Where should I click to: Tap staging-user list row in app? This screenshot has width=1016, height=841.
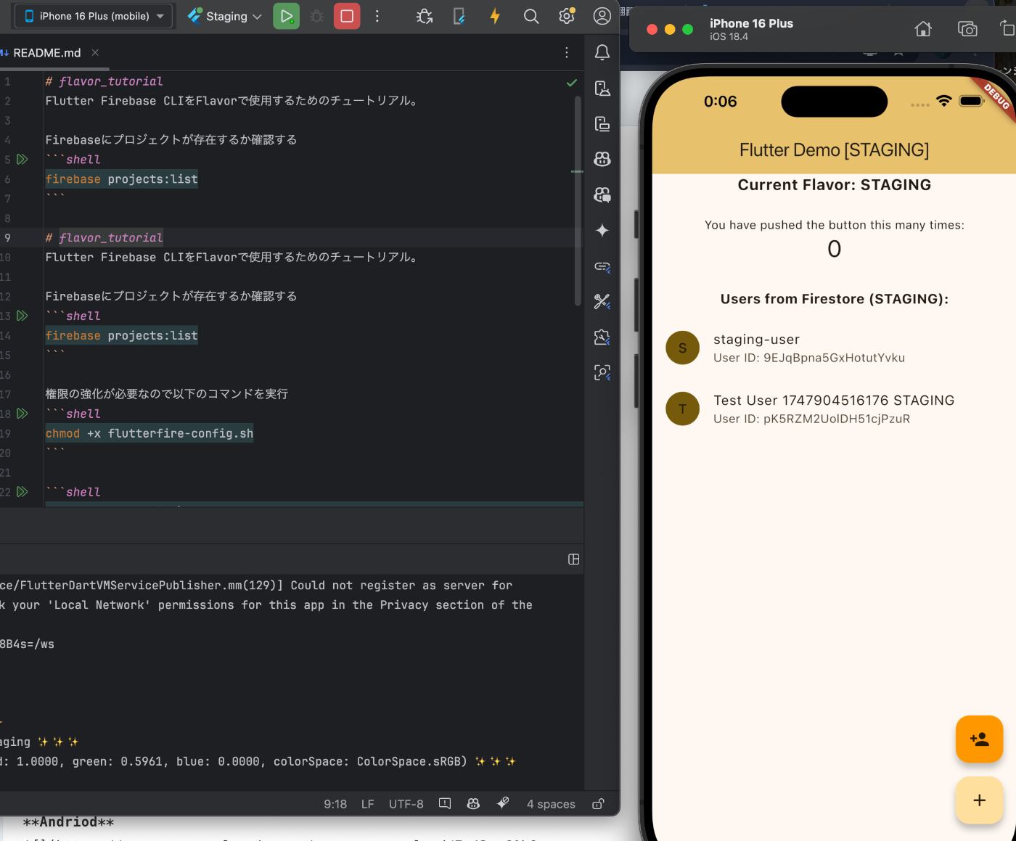pos(834,348)
